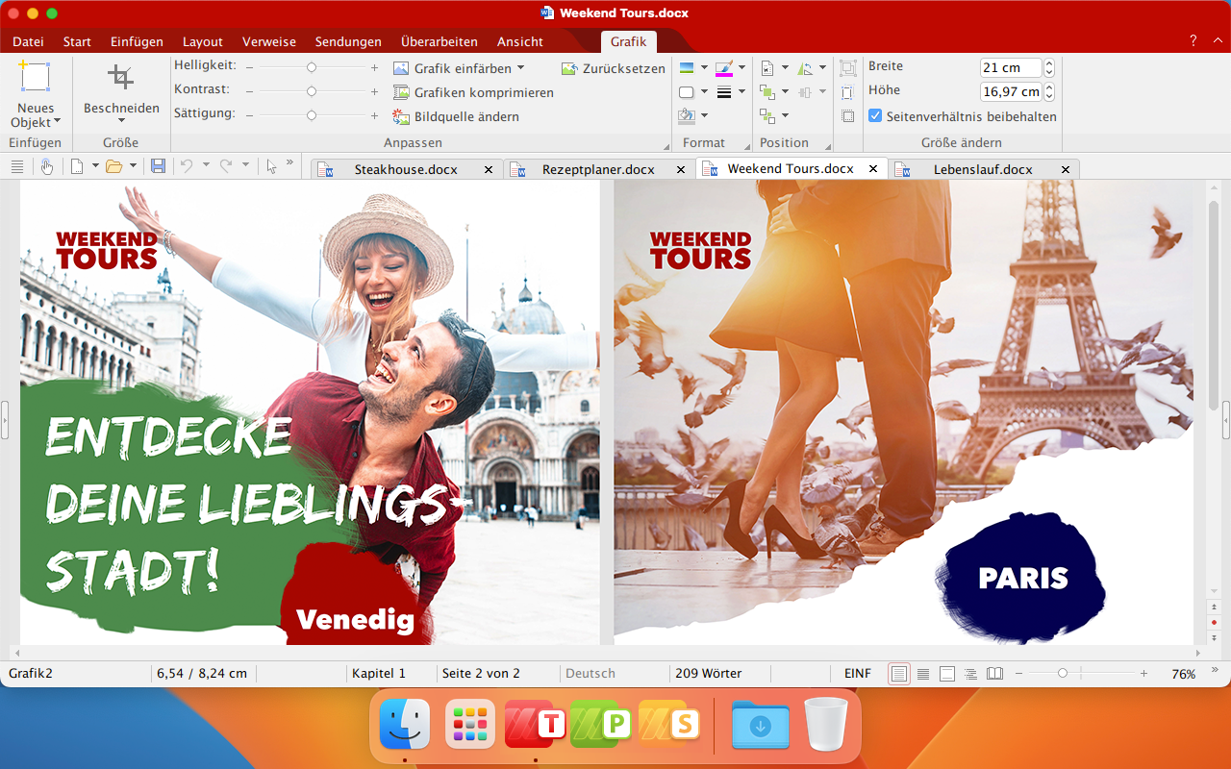
Task: Click Bildquelle ändern in the ribbon
Action: 465,117
